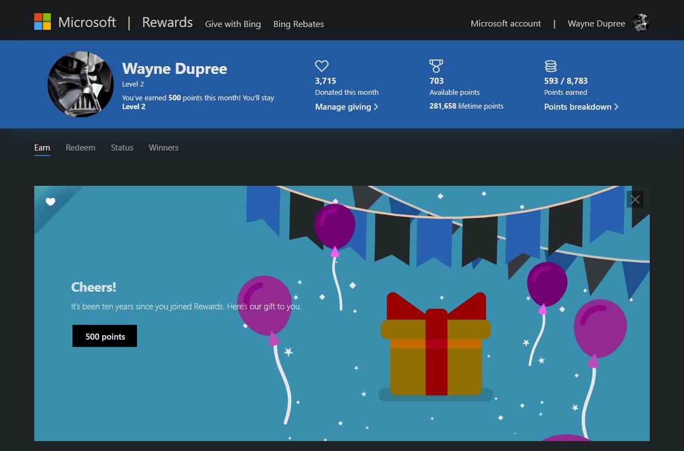The image size is (684, 451).
Task: Switch to the Status tab
Action: [x=122, y=148]
